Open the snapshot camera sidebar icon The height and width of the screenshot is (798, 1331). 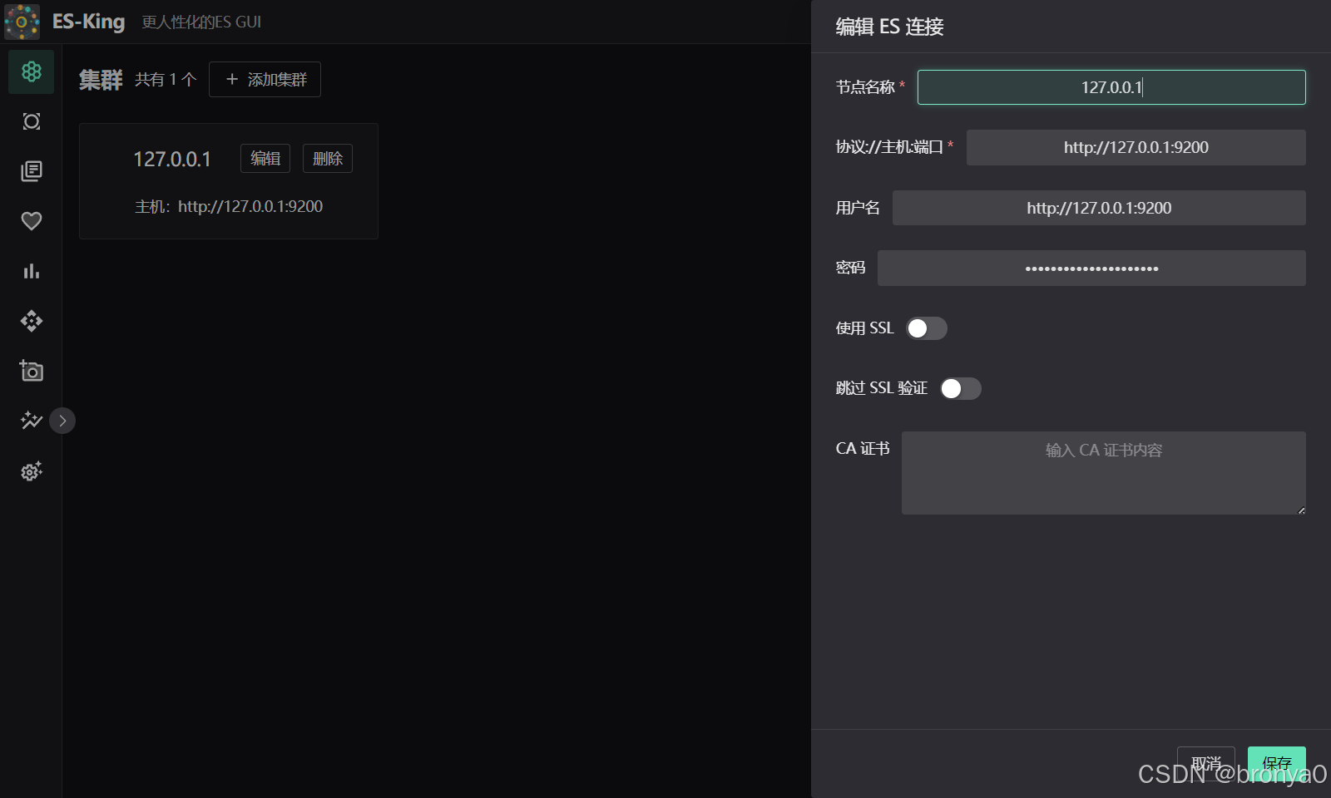[32, 371]
